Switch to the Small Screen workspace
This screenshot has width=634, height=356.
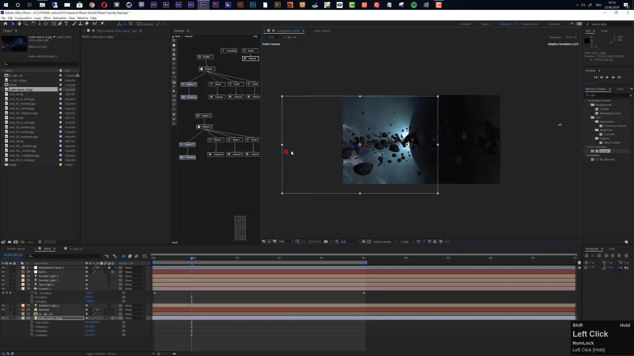pos(530,24)
